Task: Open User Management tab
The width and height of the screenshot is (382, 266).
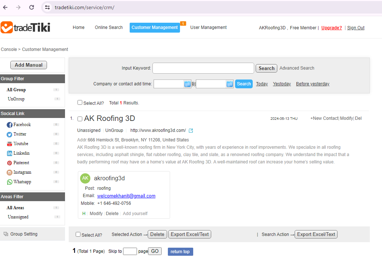Action: pos(208,27)
